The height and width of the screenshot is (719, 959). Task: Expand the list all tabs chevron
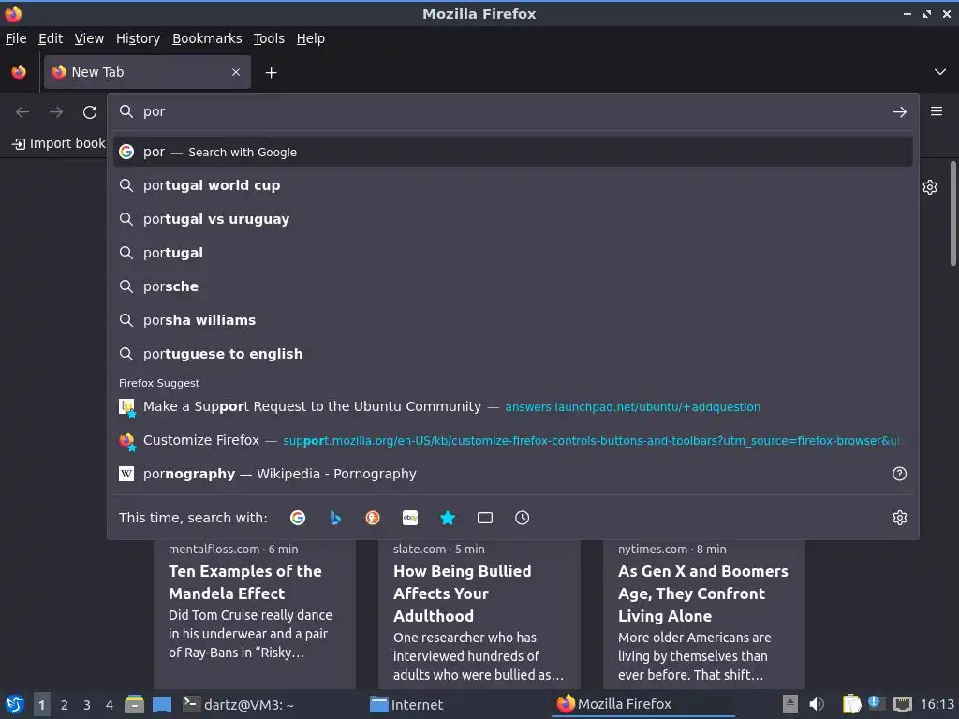[x=940, y=72]
